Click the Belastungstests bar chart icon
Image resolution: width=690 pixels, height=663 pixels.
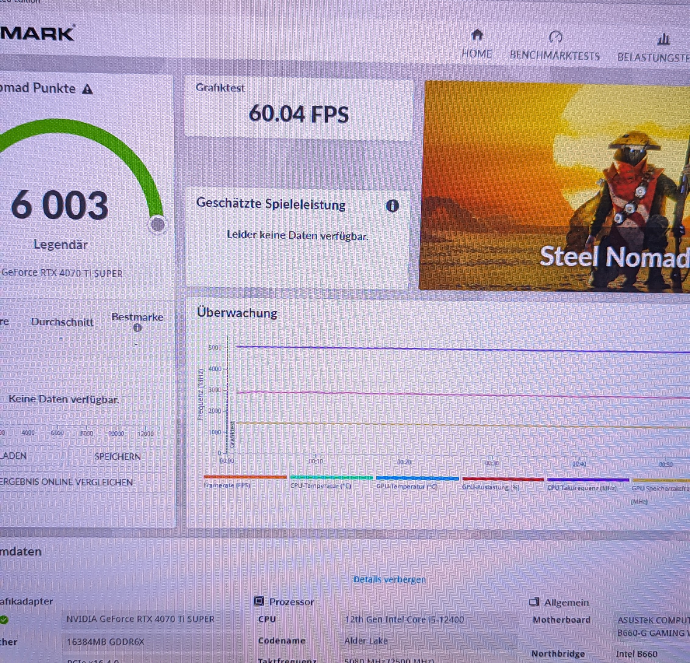(x=664, y=39)
